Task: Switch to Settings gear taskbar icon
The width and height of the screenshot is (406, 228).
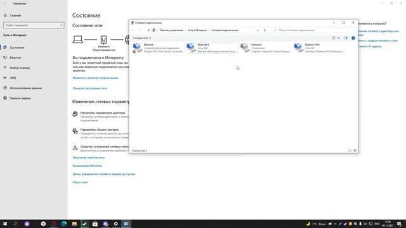Action: click(115, 224)
